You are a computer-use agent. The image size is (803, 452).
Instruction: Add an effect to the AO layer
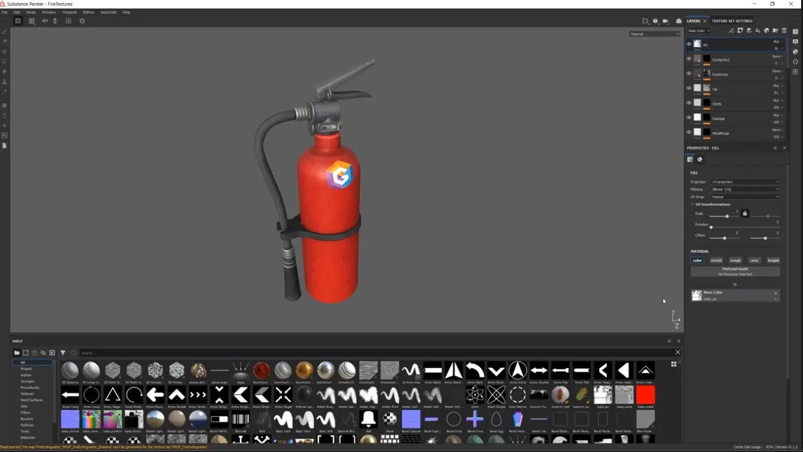(x=732, y=30)
